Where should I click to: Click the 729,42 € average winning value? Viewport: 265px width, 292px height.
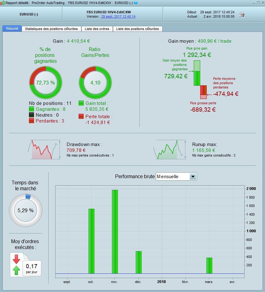pos(176,76)
